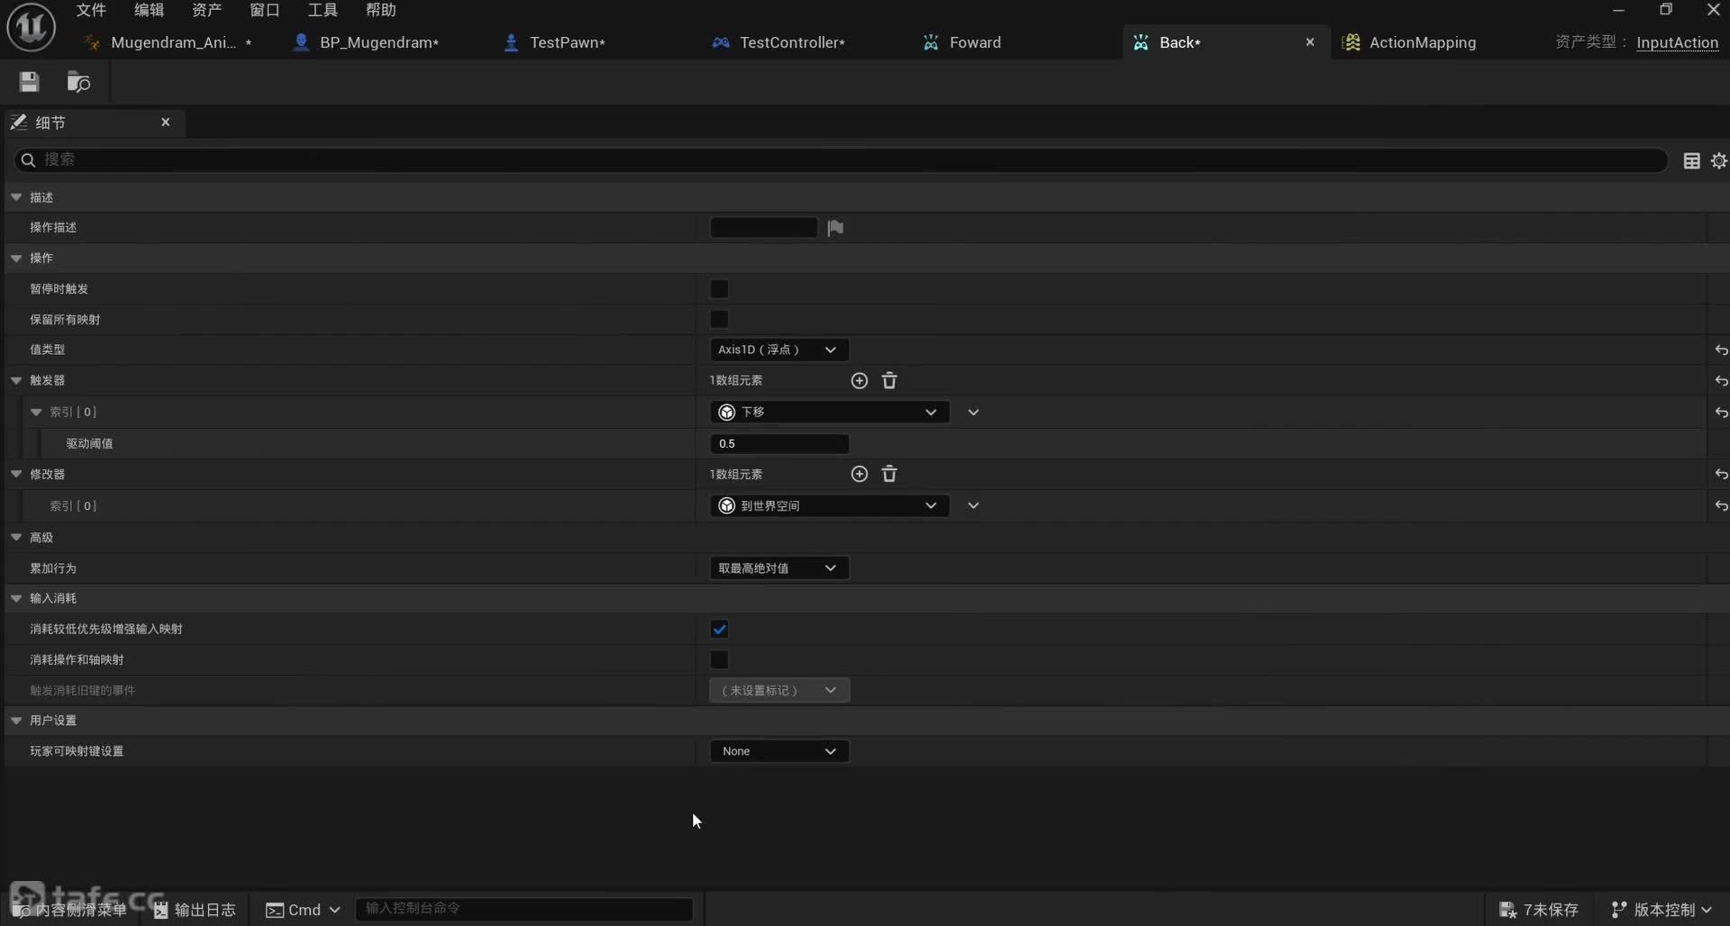Toggle the 保留所有映射 checkbox
Viewport: 1730px width, 926px height.
[719, 320]
